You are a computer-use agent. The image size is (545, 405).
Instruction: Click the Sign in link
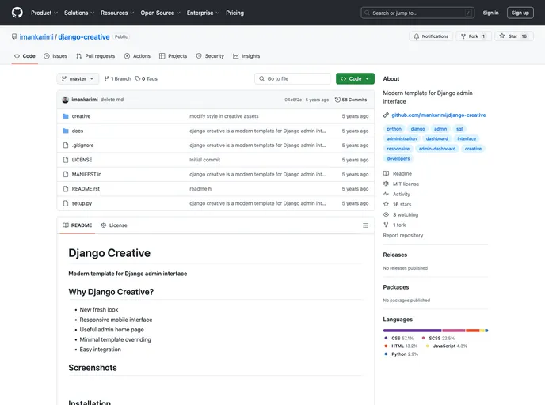click(490, 13)
